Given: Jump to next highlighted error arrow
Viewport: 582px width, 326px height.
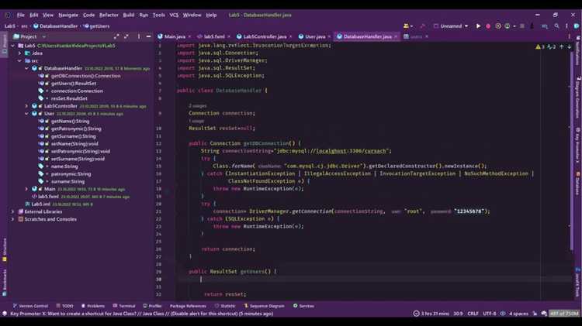Looking at the screenshot, I should click(570, 46).
